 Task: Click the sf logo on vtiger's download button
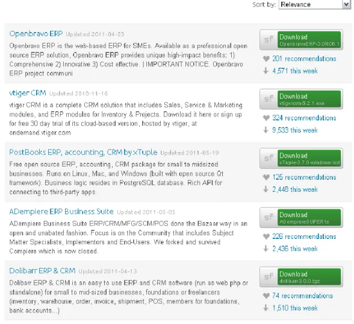[x=269, y=99]
